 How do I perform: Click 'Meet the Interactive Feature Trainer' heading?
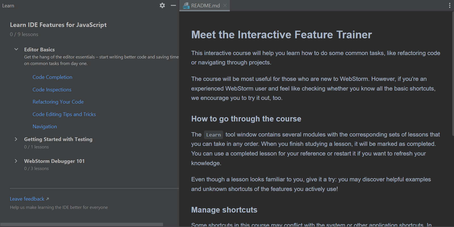(281, 35)
